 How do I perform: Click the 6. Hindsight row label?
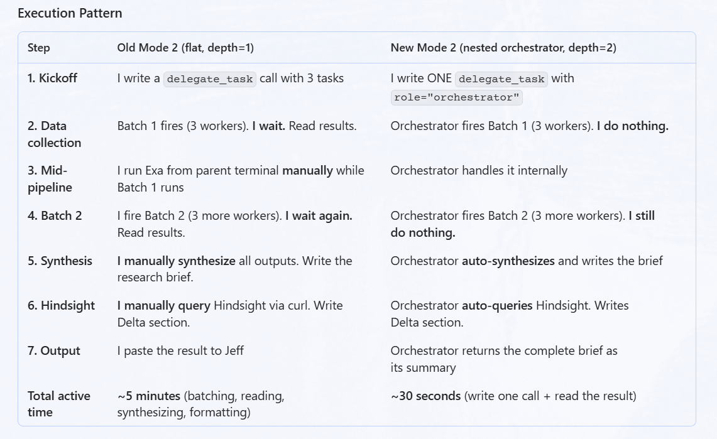coord(62,306)
